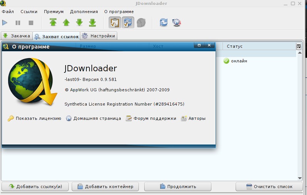Click Добавить ссылку(и) button
The width and height of the screenshot is (307, 195).
[35, 187]
